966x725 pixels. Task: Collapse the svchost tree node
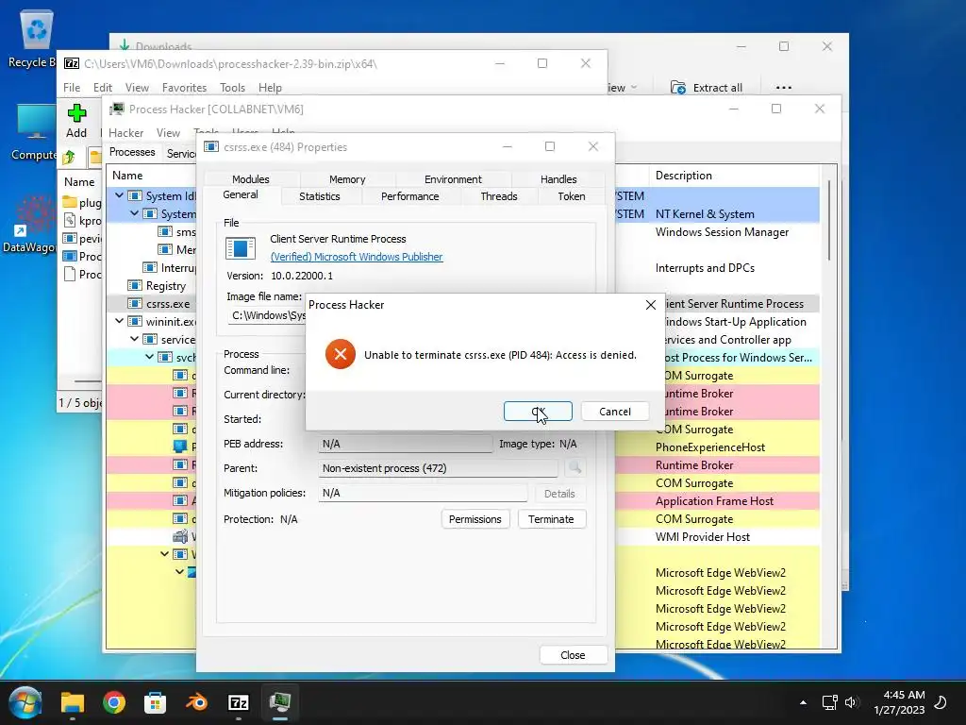149,357
